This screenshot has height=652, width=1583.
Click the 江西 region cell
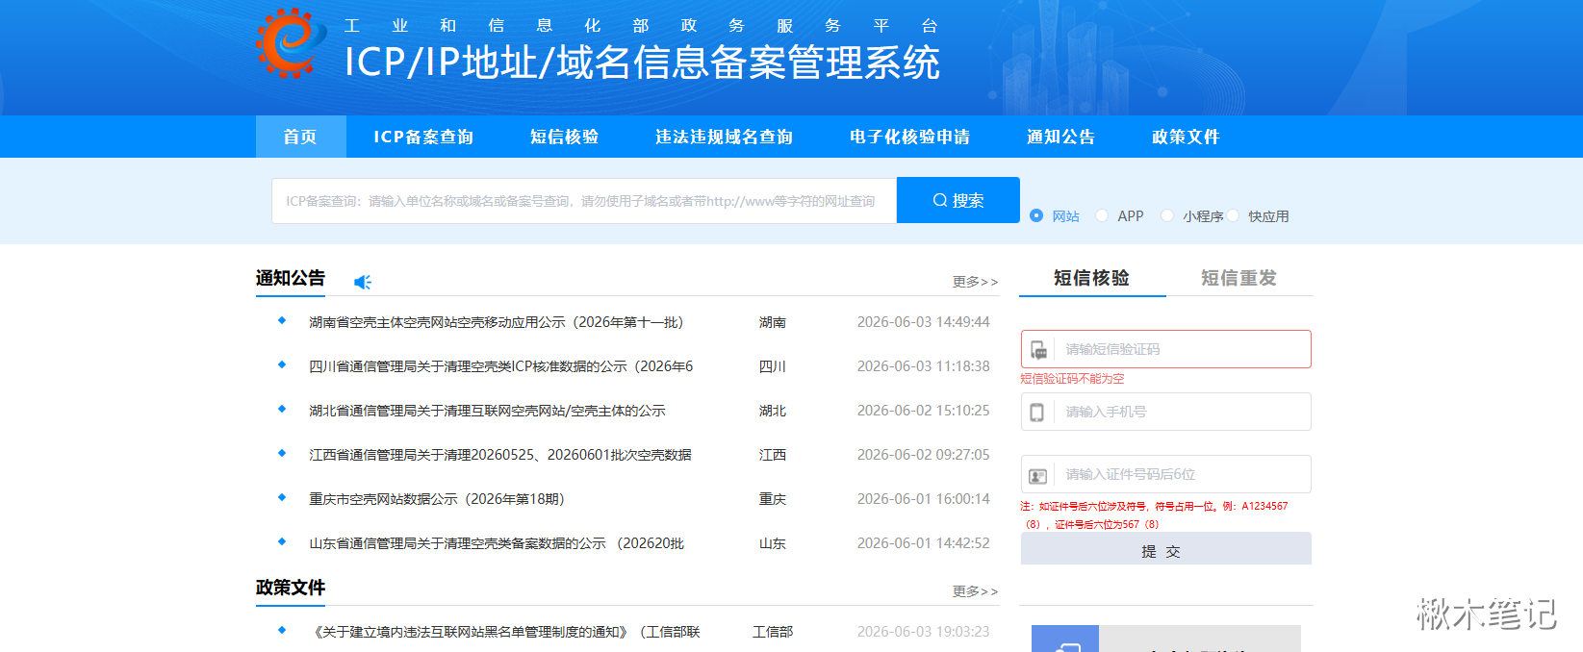[x=773, y=455]
